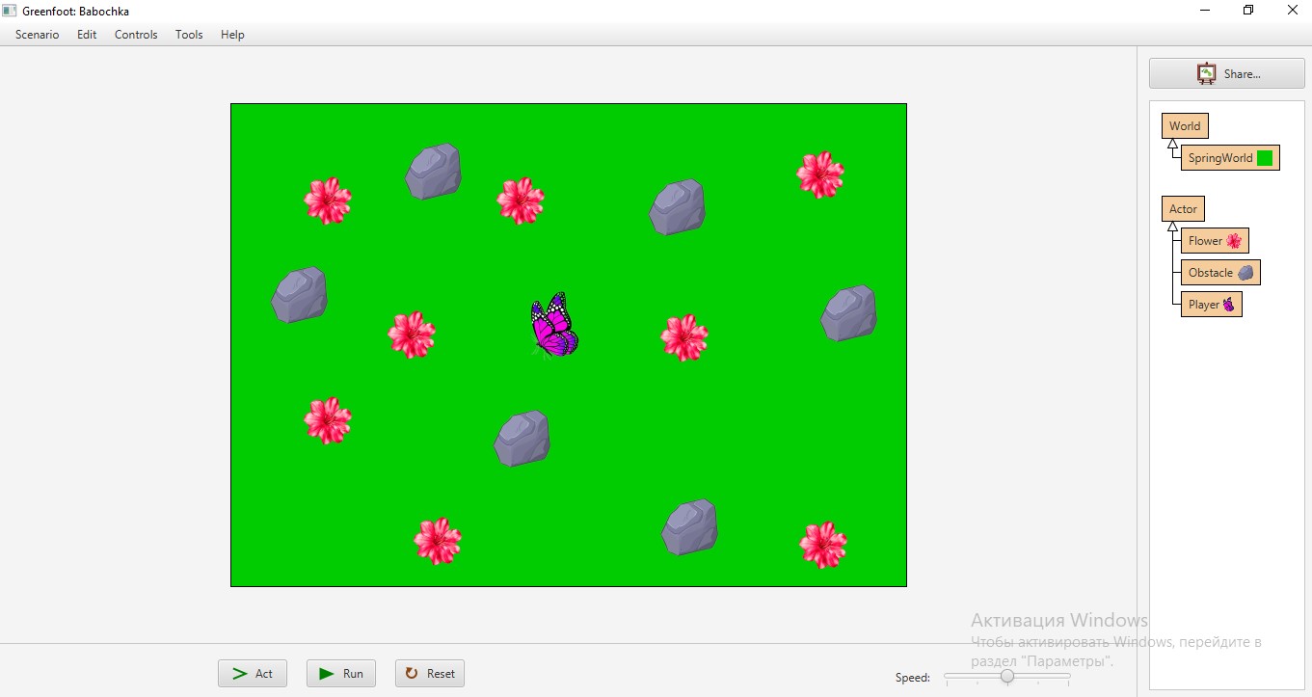Screen dimensions: 1312x697
Task: Click the rock below the butterfly
Action: (x=522, y=439)
